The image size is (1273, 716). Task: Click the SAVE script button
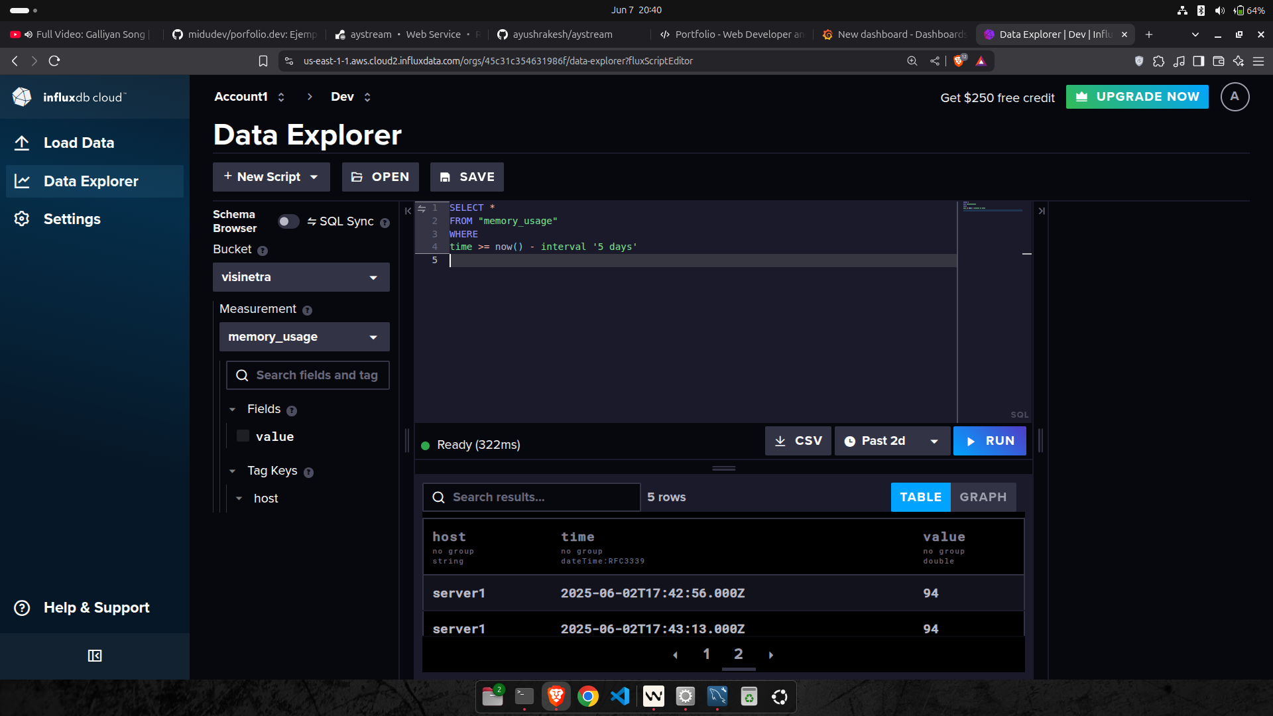467,177
